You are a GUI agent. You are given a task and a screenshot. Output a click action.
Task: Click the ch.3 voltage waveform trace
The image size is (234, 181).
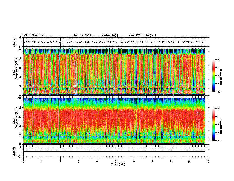[114, 152]
